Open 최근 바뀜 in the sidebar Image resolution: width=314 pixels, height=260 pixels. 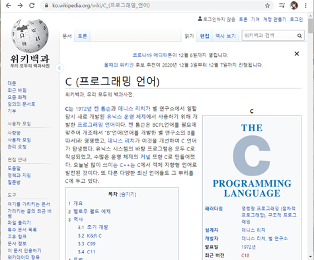pyautogui.click(x=17, y=90)
